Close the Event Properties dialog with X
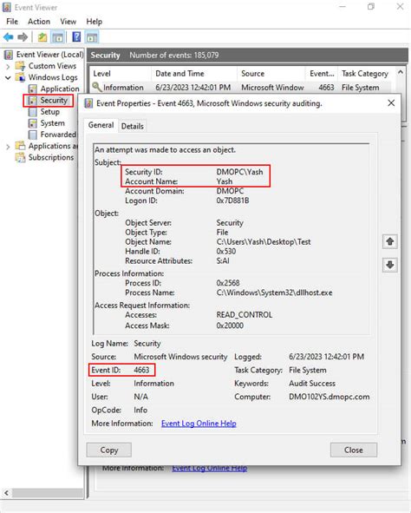The width and height of the screenshot is (411, 513). (391, 103)
